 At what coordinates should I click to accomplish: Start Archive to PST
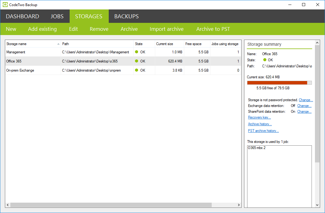[x=213, y=29]
